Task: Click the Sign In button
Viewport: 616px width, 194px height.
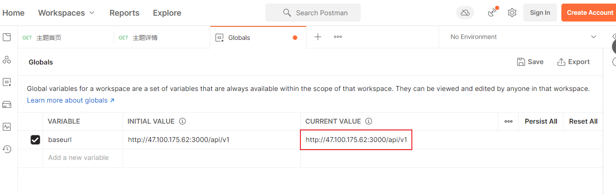Action: tap(540, 13)
